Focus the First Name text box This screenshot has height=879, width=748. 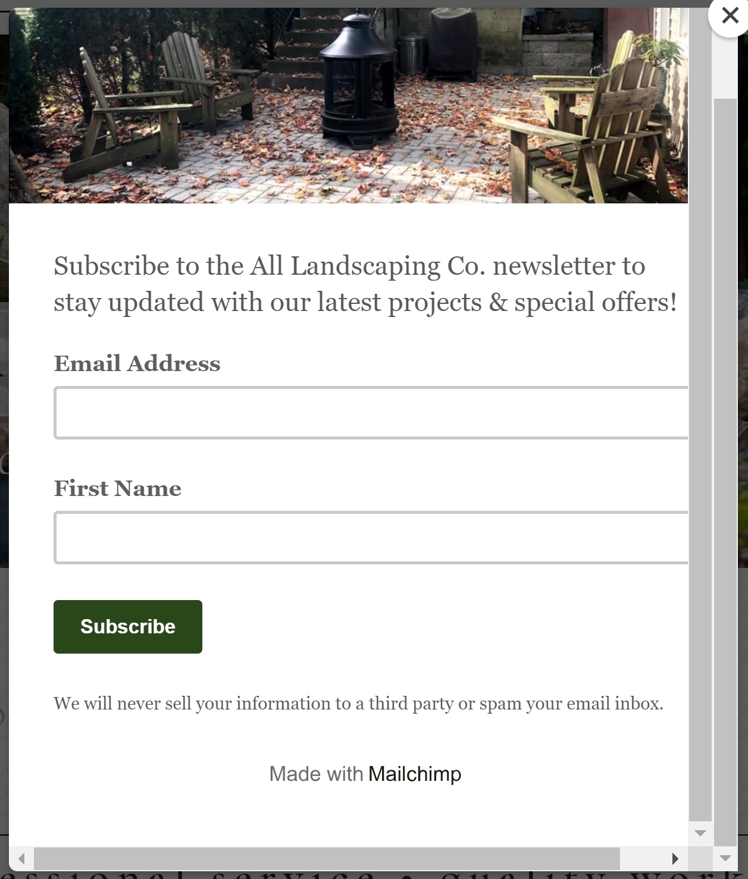[371, 538]
